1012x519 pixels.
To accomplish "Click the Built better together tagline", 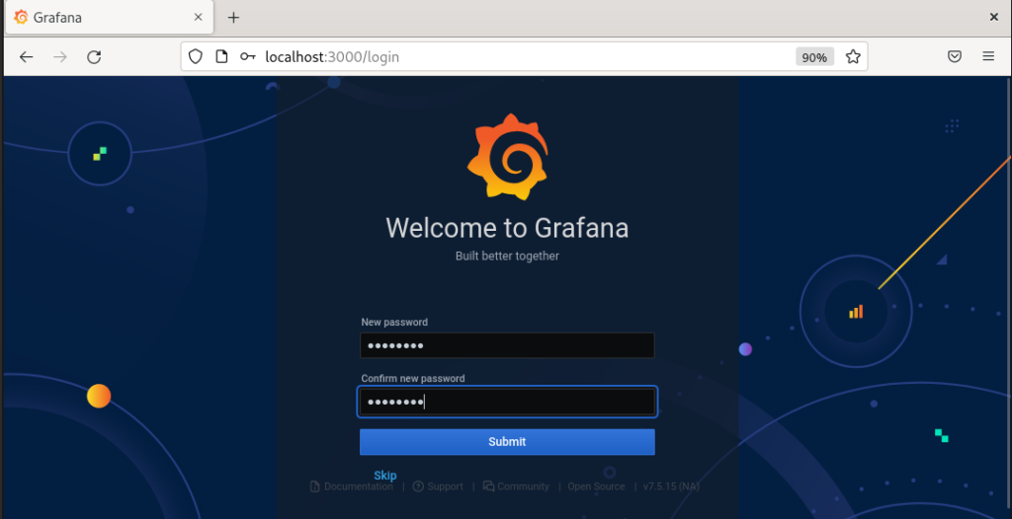I will [507, 256].
